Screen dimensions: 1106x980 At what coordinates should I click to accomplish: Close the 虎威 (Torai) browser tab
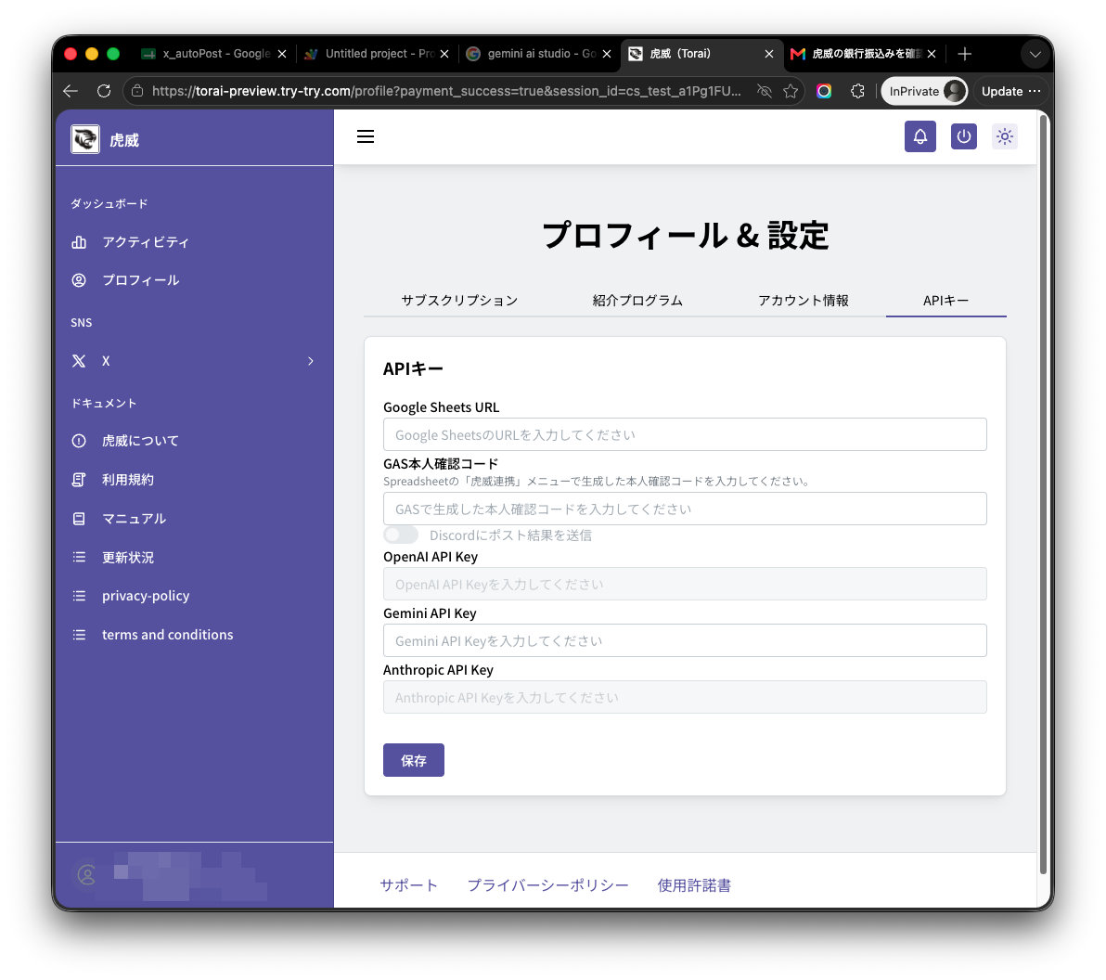point(769,54)
